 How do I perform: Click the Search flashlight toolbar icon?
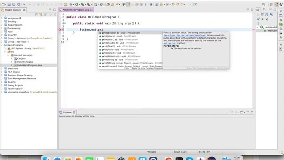(x=117, y=4)
